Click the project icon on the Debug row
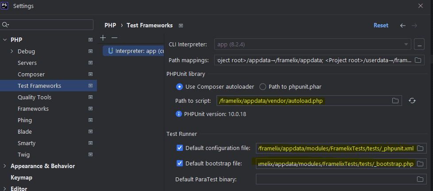The height and width of the screenshot is (191, 433). [x=90, y=52]
